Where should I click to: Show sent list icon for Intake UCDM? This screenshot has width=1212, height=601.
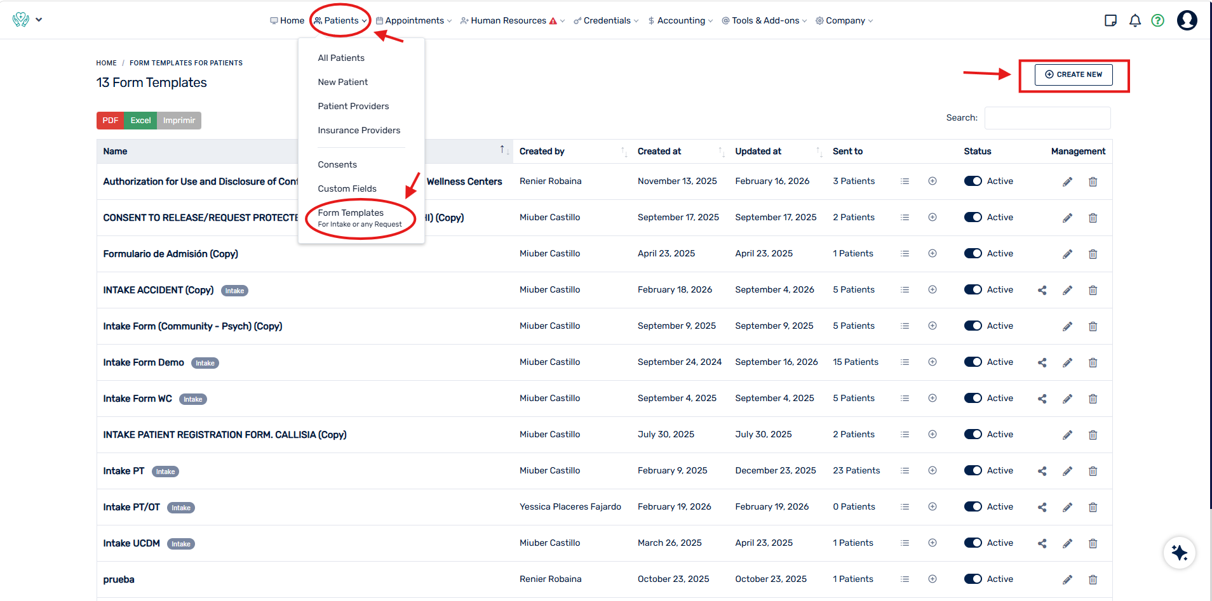(x=905, y=543)
